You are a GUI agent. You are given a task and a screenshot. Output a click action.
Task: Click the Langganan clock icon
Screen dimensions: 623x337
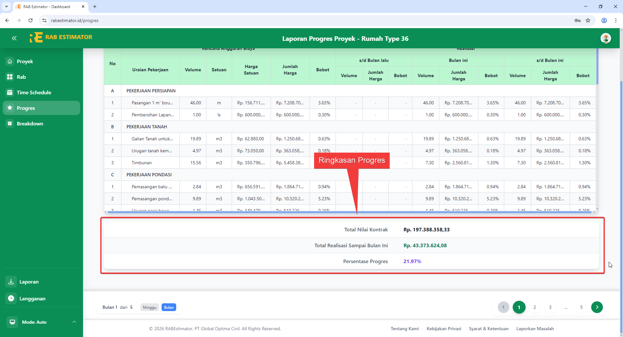click(x=11, y=298)
